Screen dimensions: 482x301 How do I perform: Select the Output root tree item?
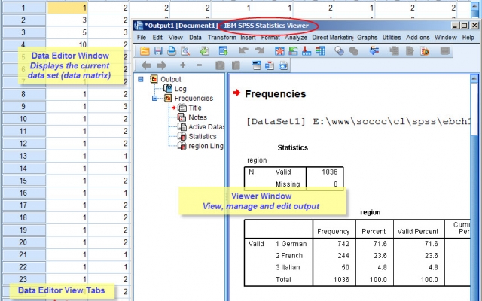171,79
